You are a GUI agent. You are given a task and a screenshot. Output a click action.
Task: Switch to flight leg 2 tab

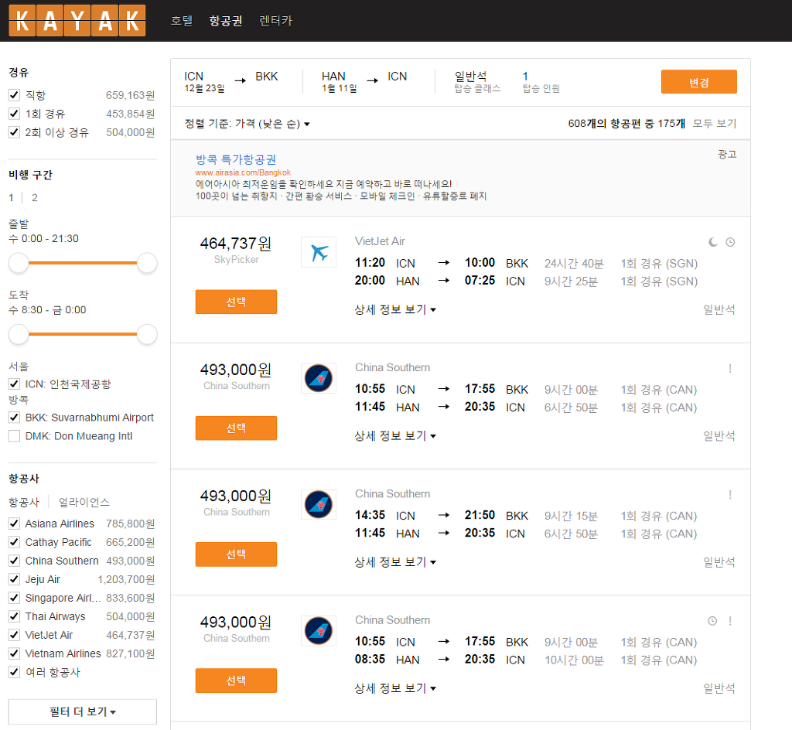34,197
